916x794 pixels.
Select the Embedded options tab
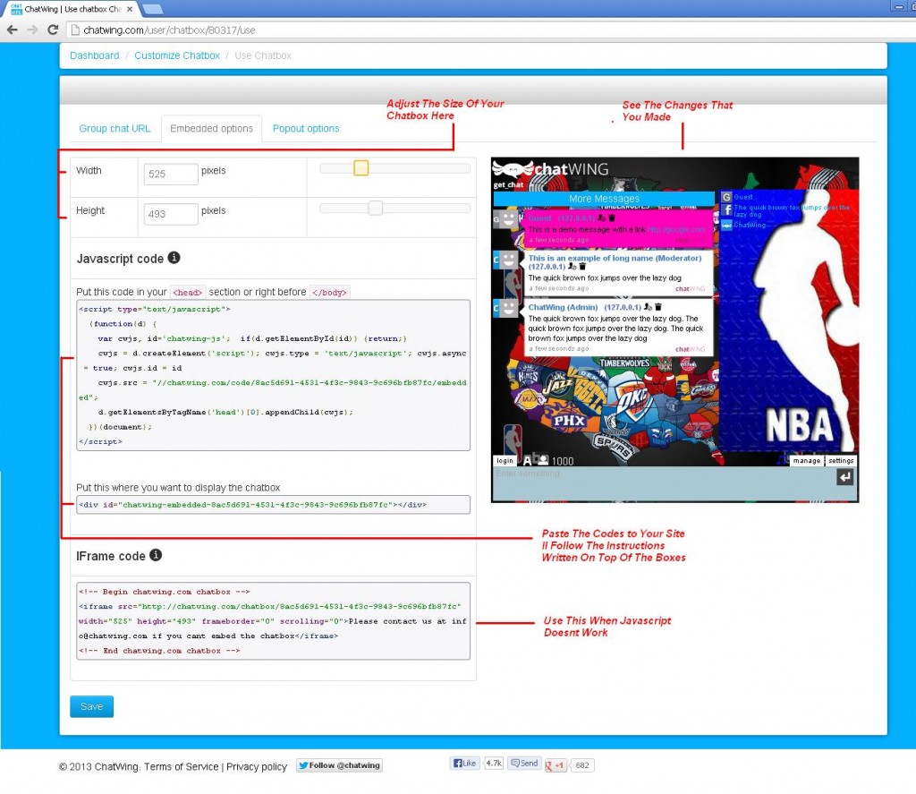click(x=211, y=129)
